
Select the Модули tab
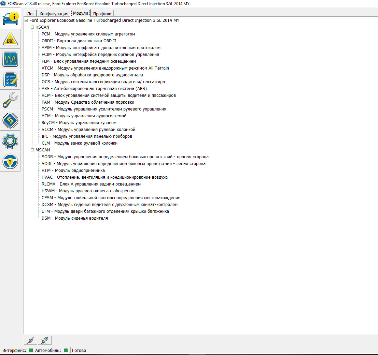click(x=81, y=13)
